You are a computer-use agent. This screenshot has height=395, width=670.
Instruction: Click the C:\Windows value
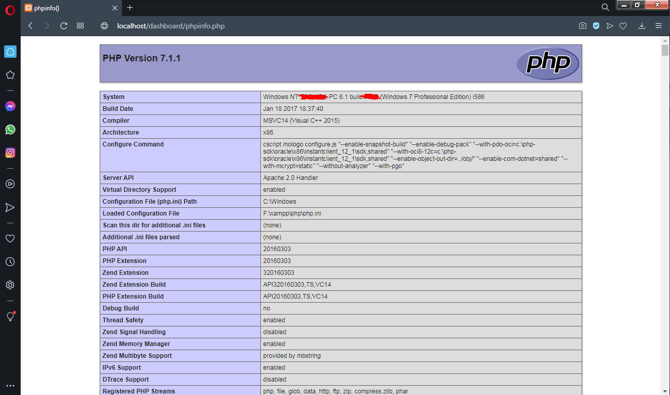[279, 202]
